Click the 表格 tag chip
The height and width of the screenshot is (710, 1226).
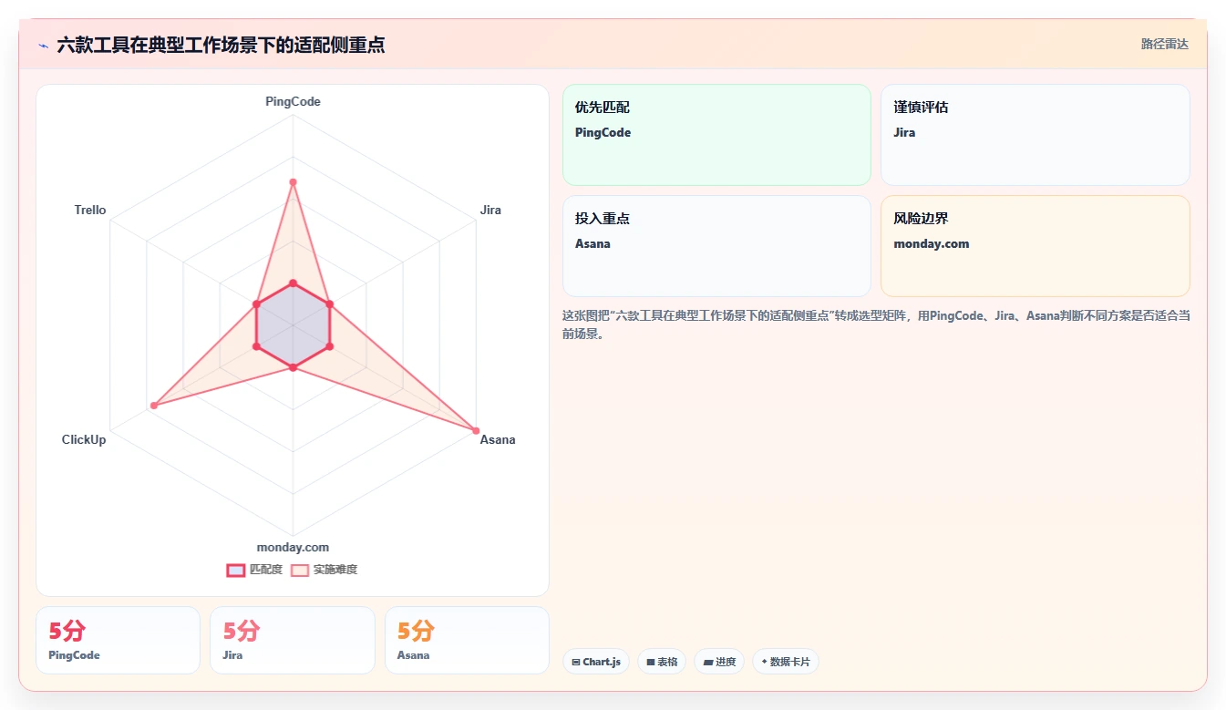coord(663,662)
